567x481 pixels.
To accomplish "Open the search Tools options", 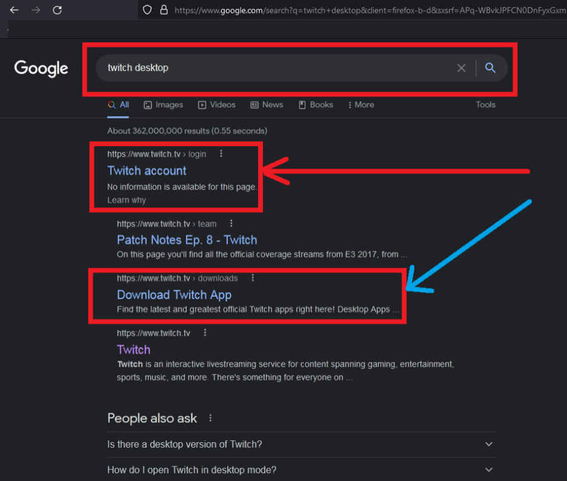I will (485, 105).
